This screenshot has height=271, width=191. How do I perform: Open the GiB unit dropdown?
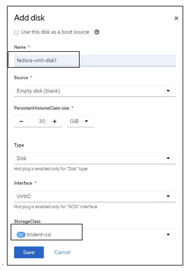pyautogui.click(x=80, y=121)
